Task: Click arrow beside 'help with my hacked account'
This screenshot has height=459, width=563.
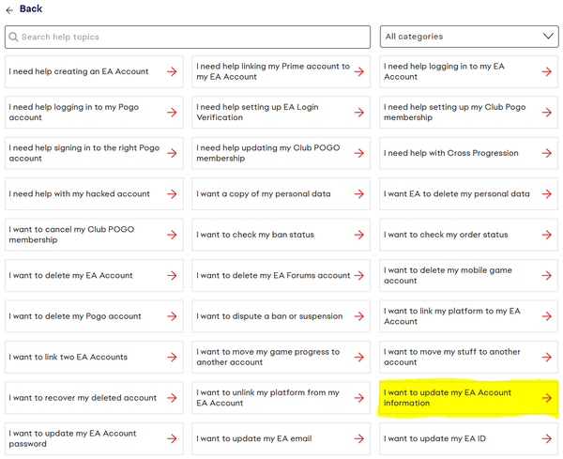Action: (x=172, y=194)
